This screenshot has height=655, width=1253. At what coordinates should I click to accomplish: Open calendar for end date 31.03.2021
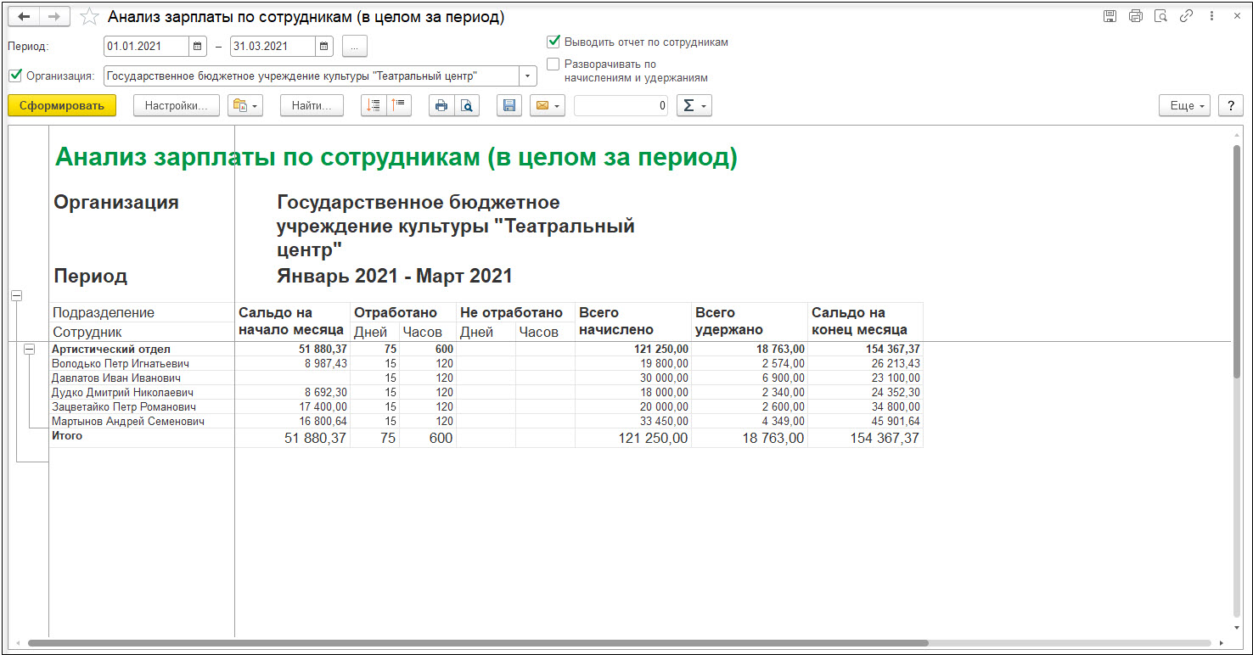tap(324, 46)
